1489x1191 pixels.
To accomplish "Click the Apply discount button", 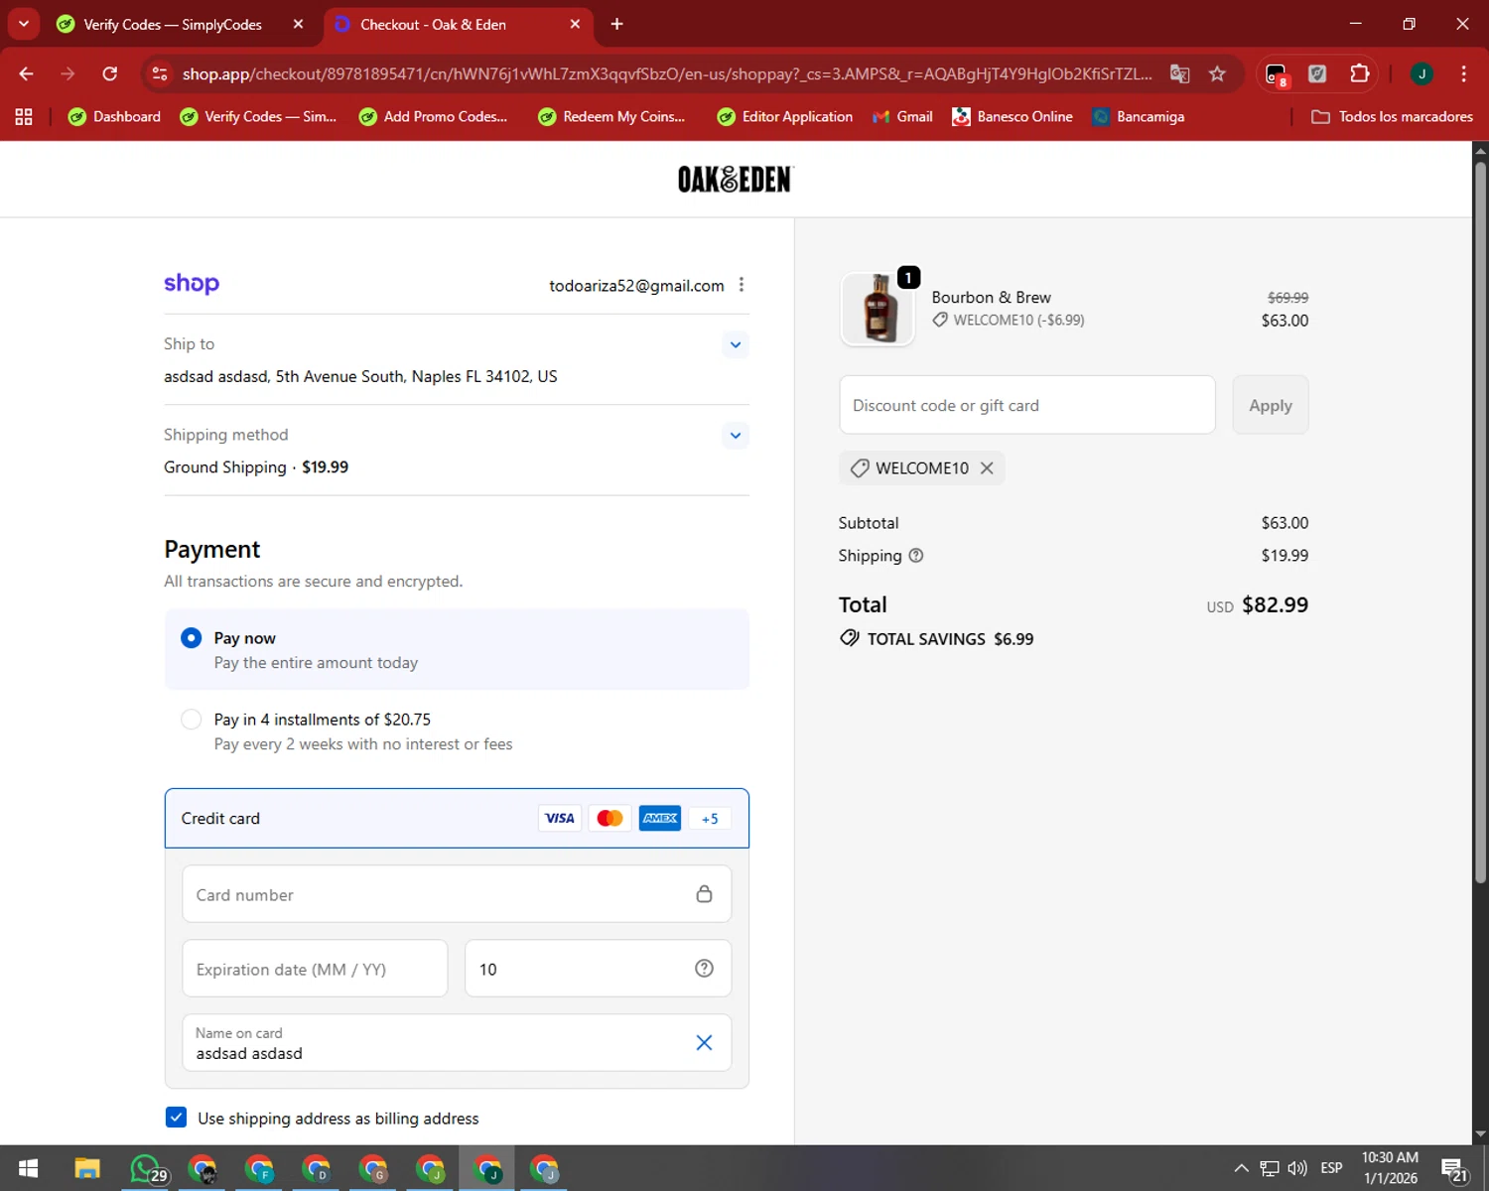I will coord(1271,405).
